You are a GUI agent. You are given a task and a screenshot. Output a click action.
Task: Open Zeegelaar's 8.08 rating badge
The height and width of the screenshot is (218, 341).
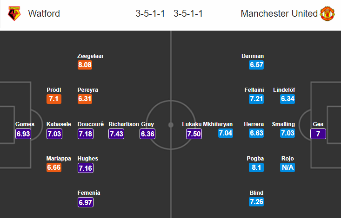click(85, 65)
